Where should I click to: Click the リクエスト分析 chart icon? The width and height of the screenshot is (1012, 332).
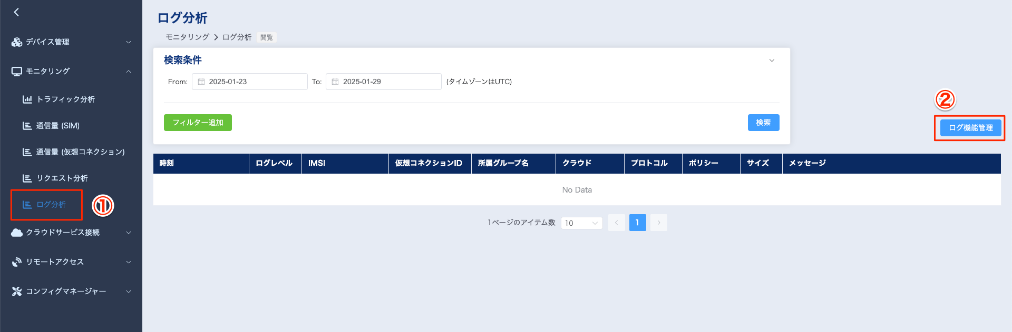27,178
